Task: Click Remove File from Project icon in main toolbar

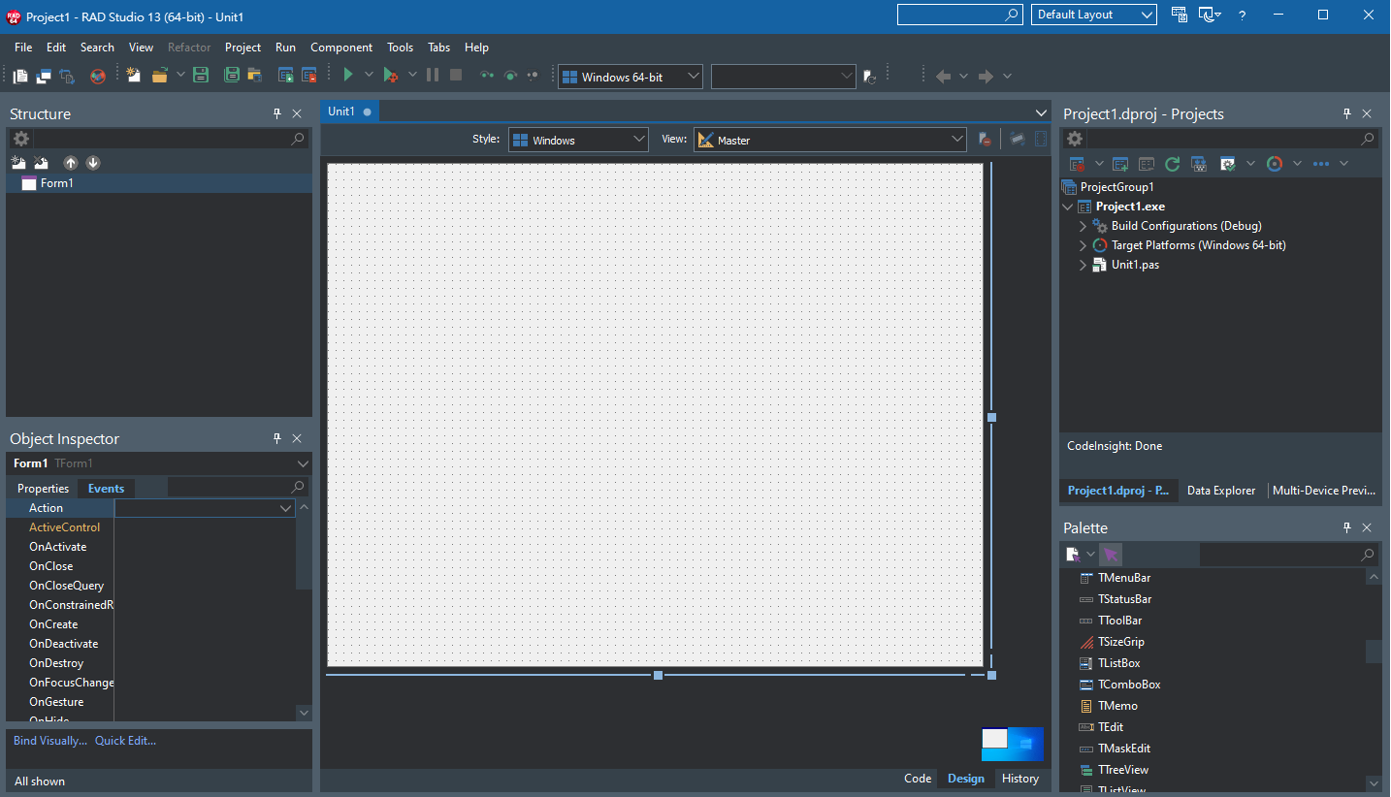Action: [309, 76]
